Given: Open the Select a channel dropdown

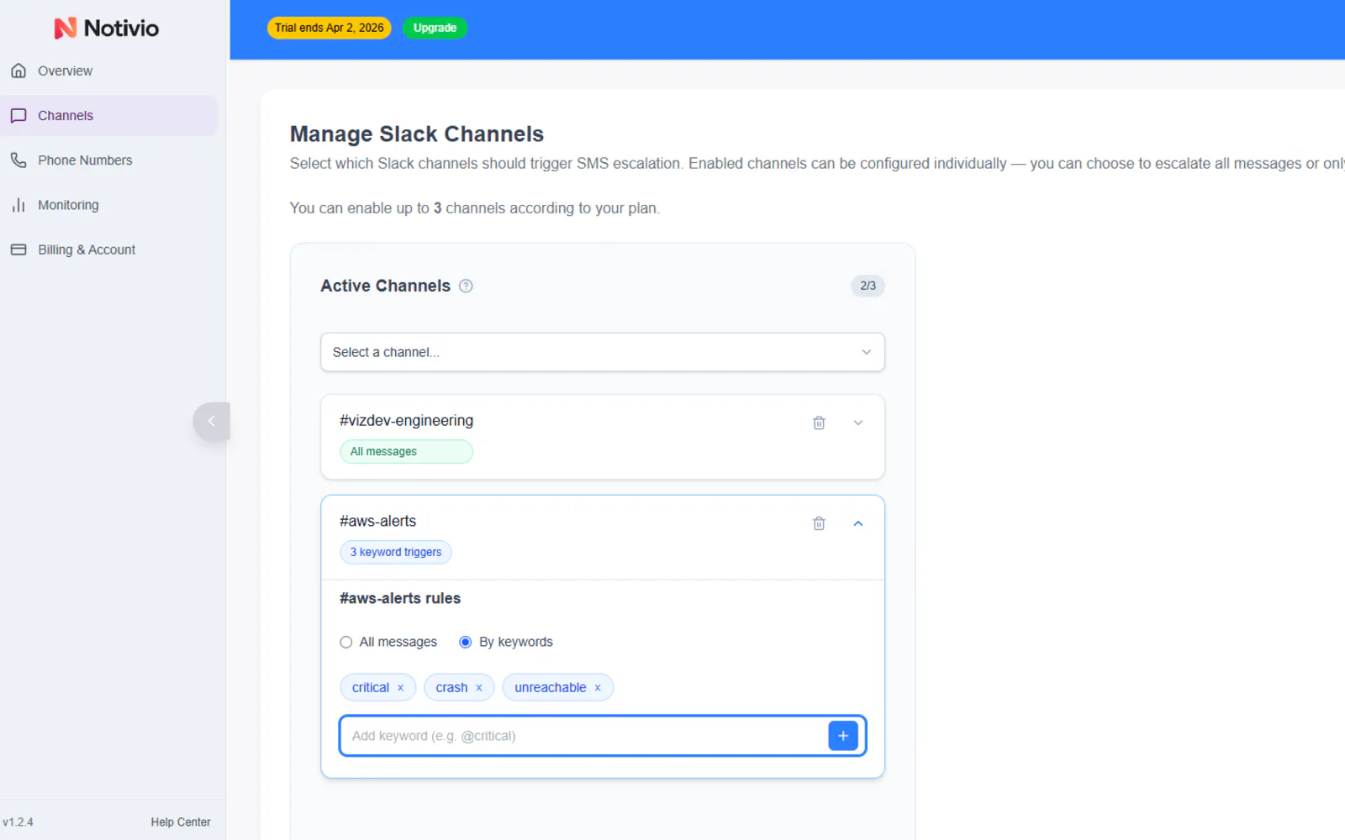Looking at the screenshot, I should (603, 352).
